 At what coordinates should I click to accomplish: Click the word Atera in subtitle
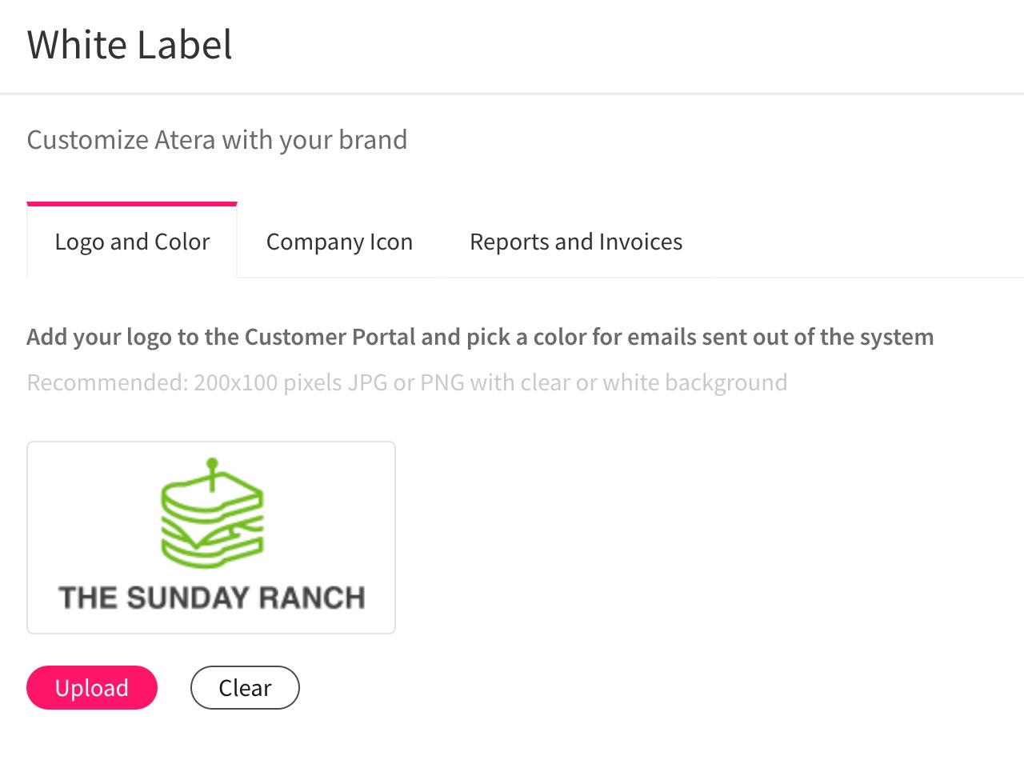[x=185, y=140]
